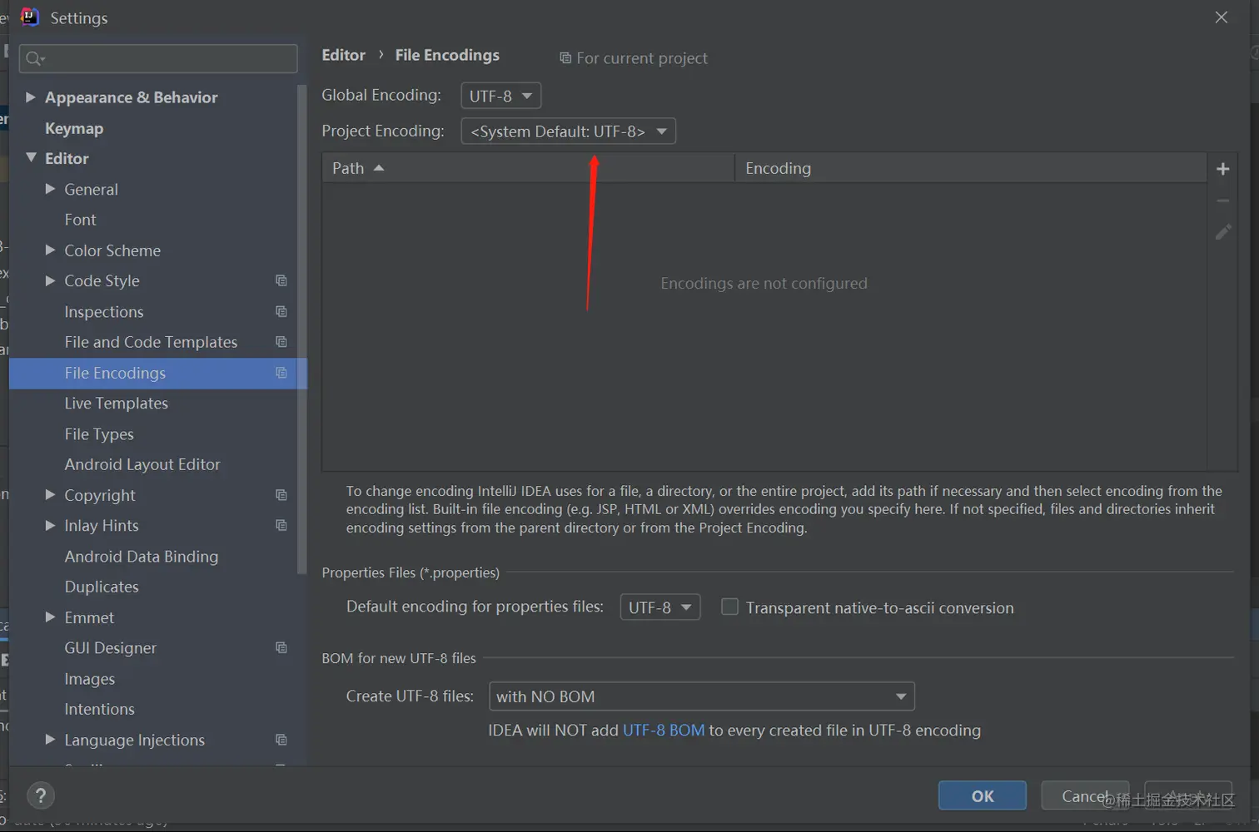Image resolution: width=1259 pixels, height=832 pixels.
Task: Expand the Appearance & Behavior section
Action: (x=31, y=97)
